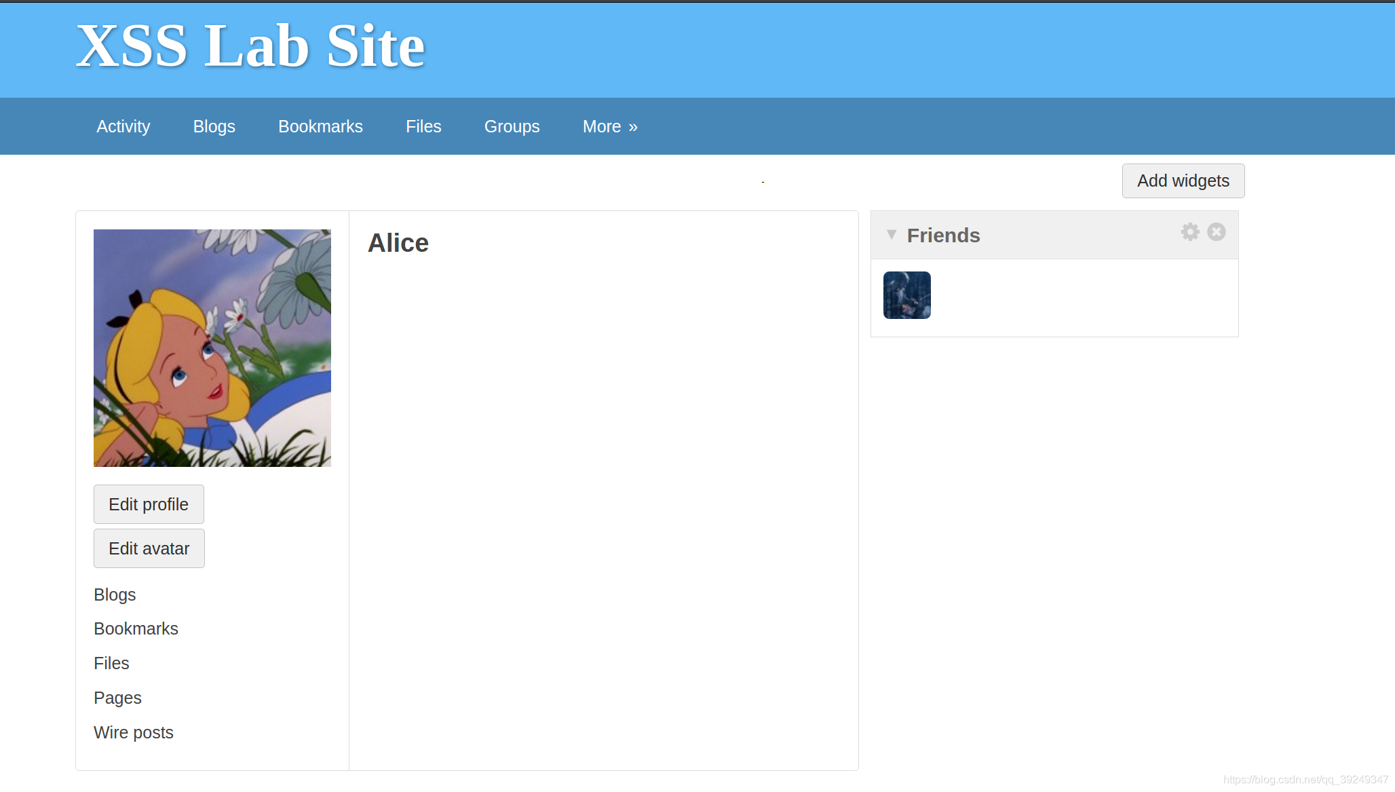Remove the Friends widget via X icon

pyautogui.click(x=1216, y=232)
